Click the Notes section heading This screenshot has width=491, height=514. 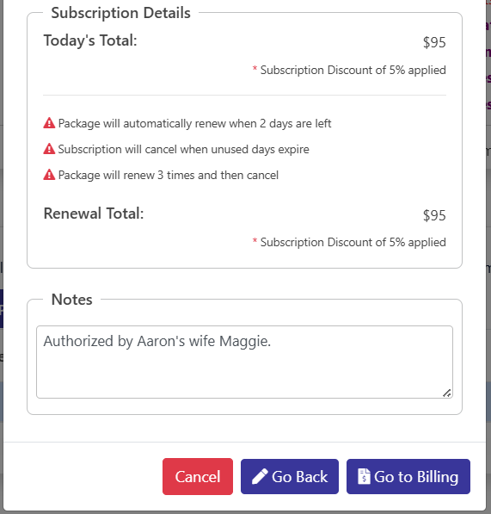[x=72, y=300]
